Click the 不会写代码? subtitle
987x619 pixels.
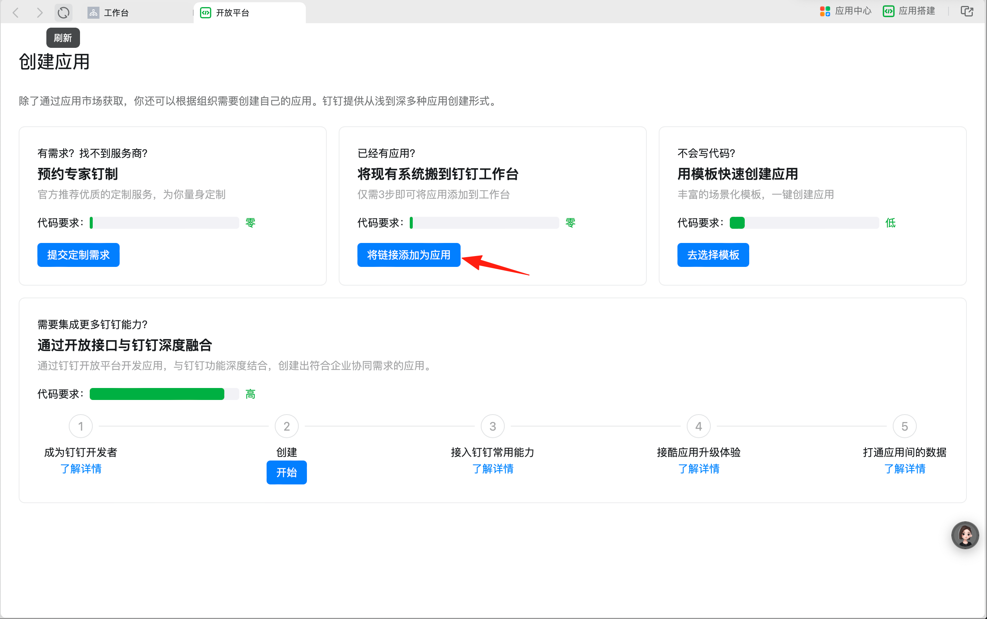(706, 153)
